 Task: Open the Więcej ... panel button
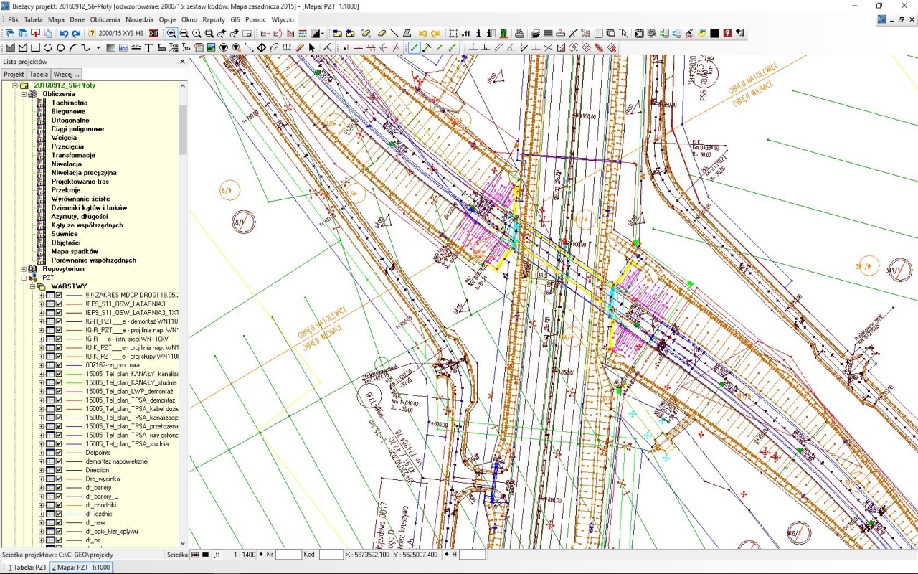tap(66, 74)
